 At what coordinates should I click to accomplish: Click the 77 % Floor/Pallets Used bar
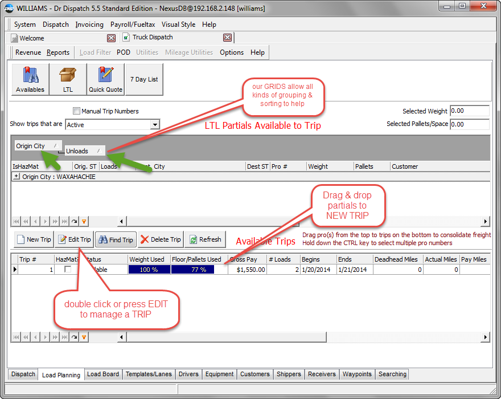point(192,270)
